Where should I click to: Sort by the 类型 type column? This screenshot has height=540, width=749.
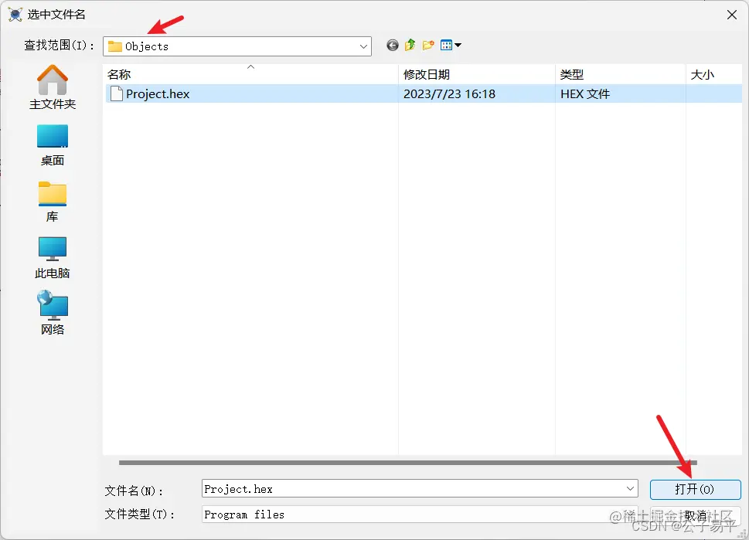click(621, 74)
